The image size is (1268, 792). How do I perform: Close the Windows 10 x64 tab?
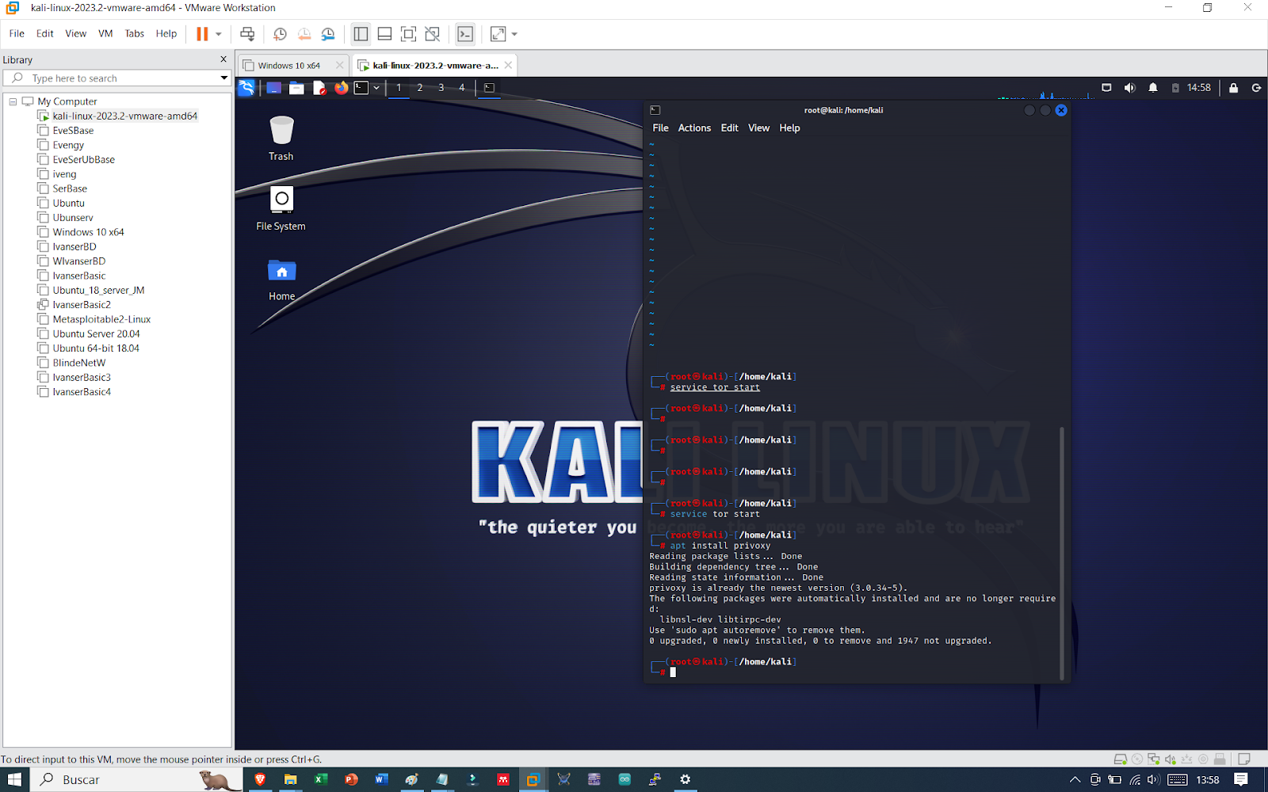click(x=340, y=65)
